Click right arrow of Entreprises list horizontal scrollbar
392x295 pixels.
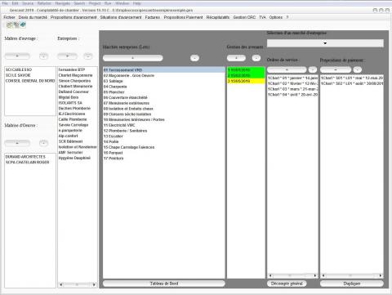pos(94,284)
